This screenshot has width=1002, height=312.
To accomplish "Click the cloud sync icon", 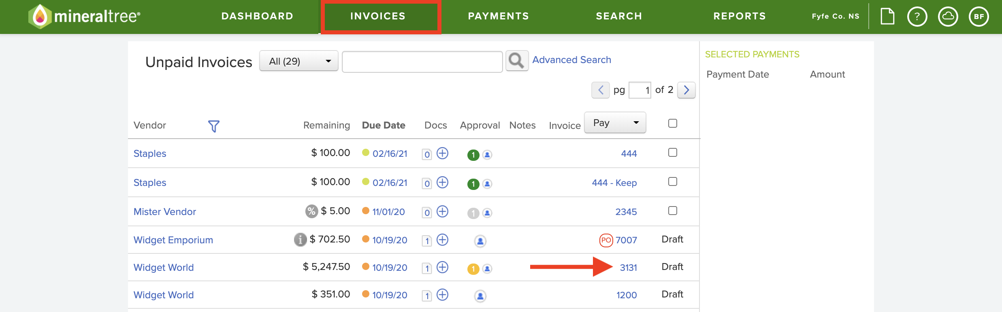I will (x=948, y=17).
